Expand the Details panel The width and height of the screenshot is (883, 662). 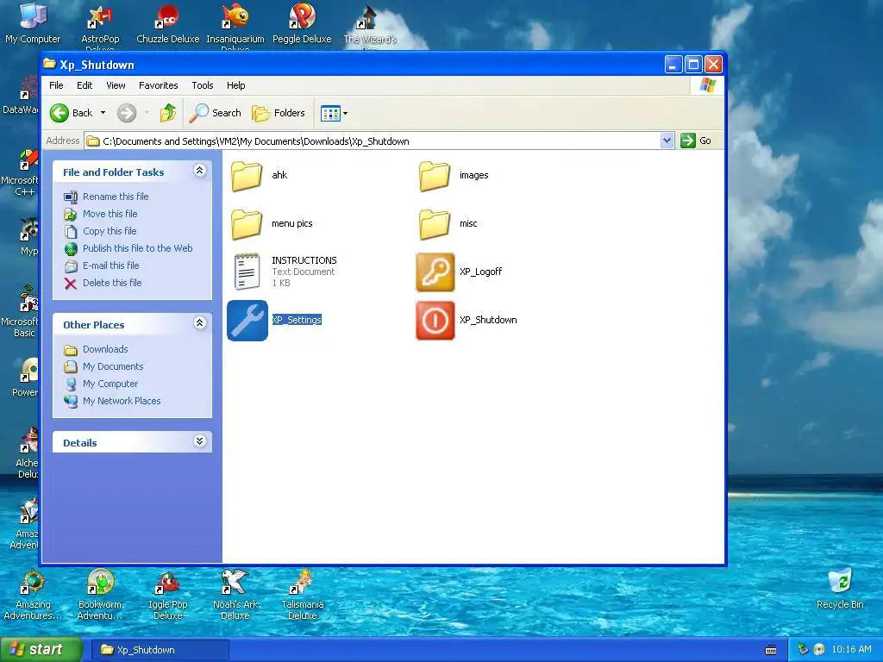[199, 441]
